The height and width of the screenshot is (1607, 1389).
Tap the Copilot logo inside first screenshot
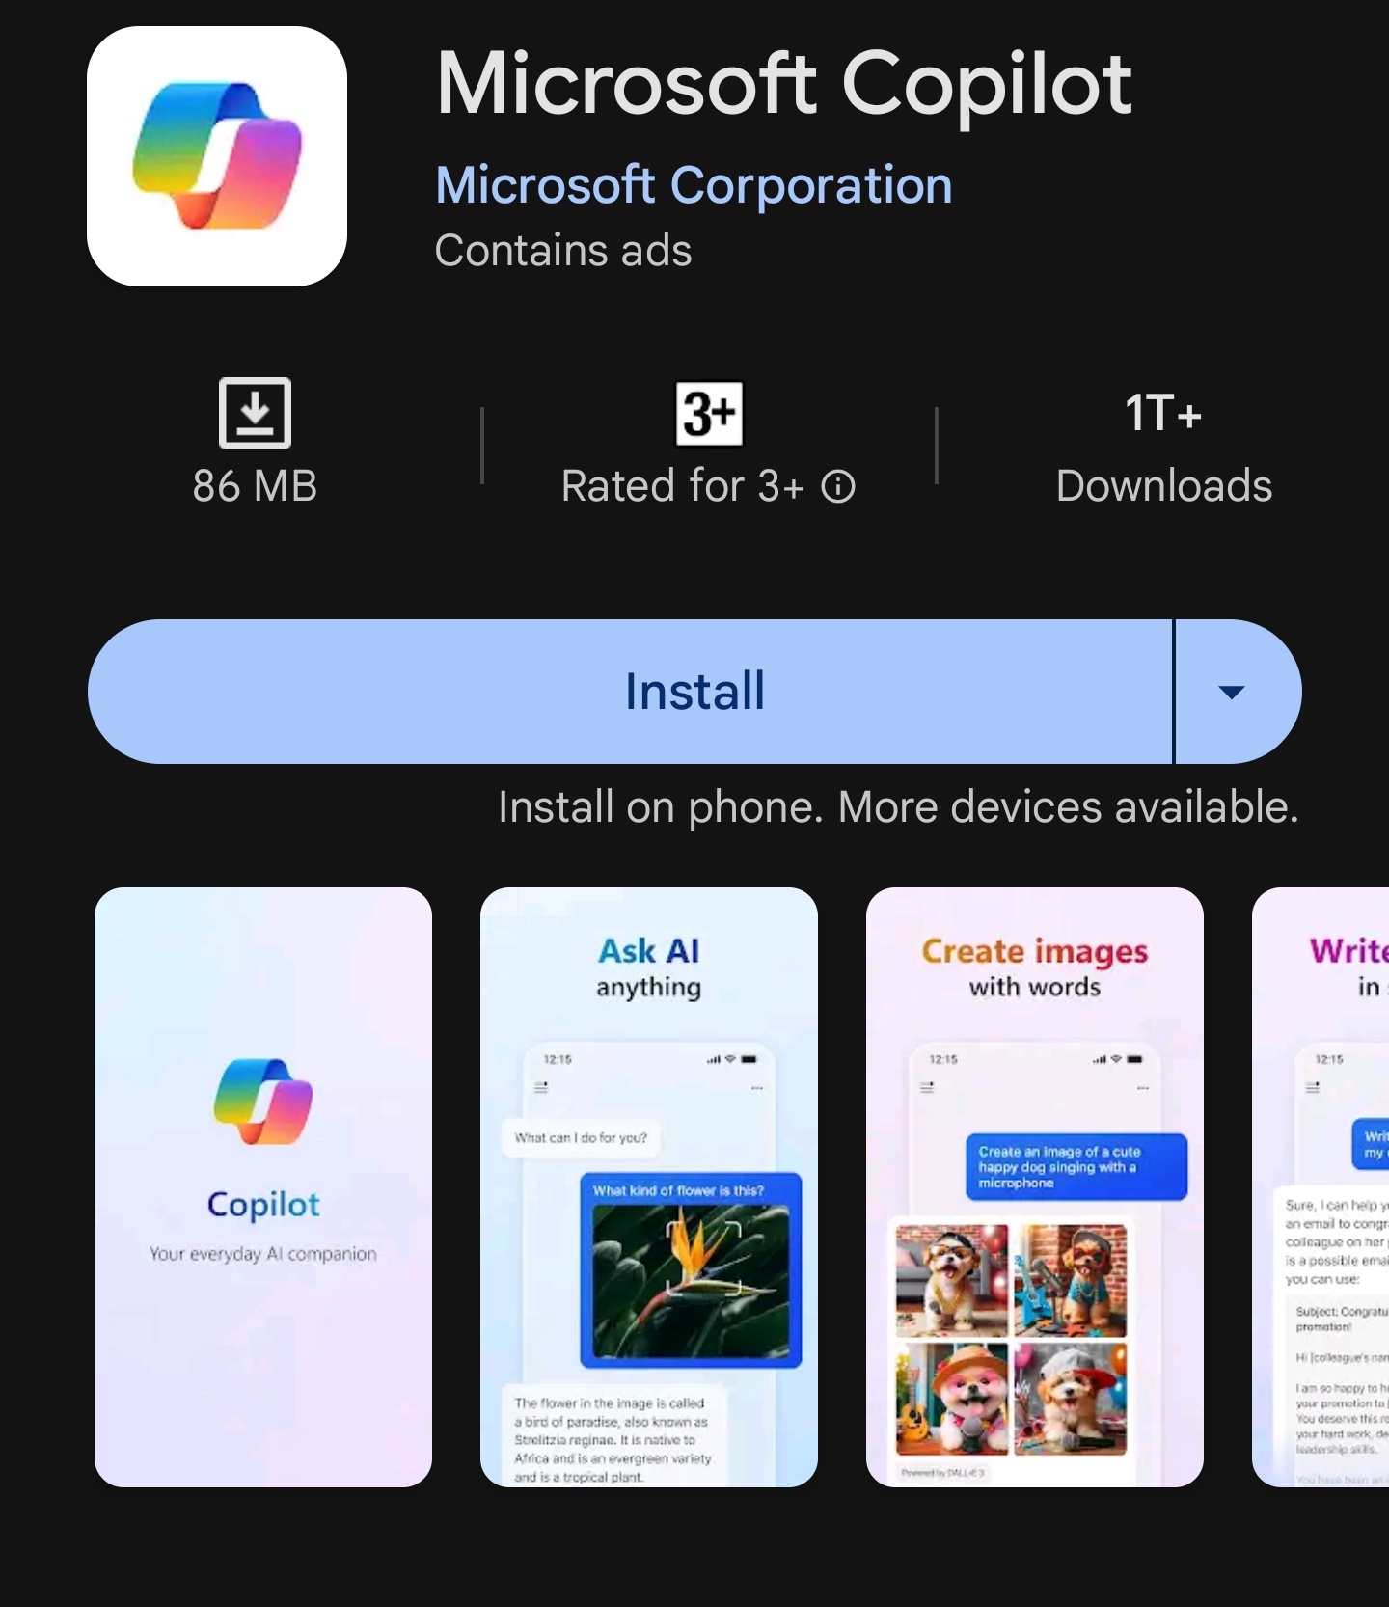[263, 1102]
